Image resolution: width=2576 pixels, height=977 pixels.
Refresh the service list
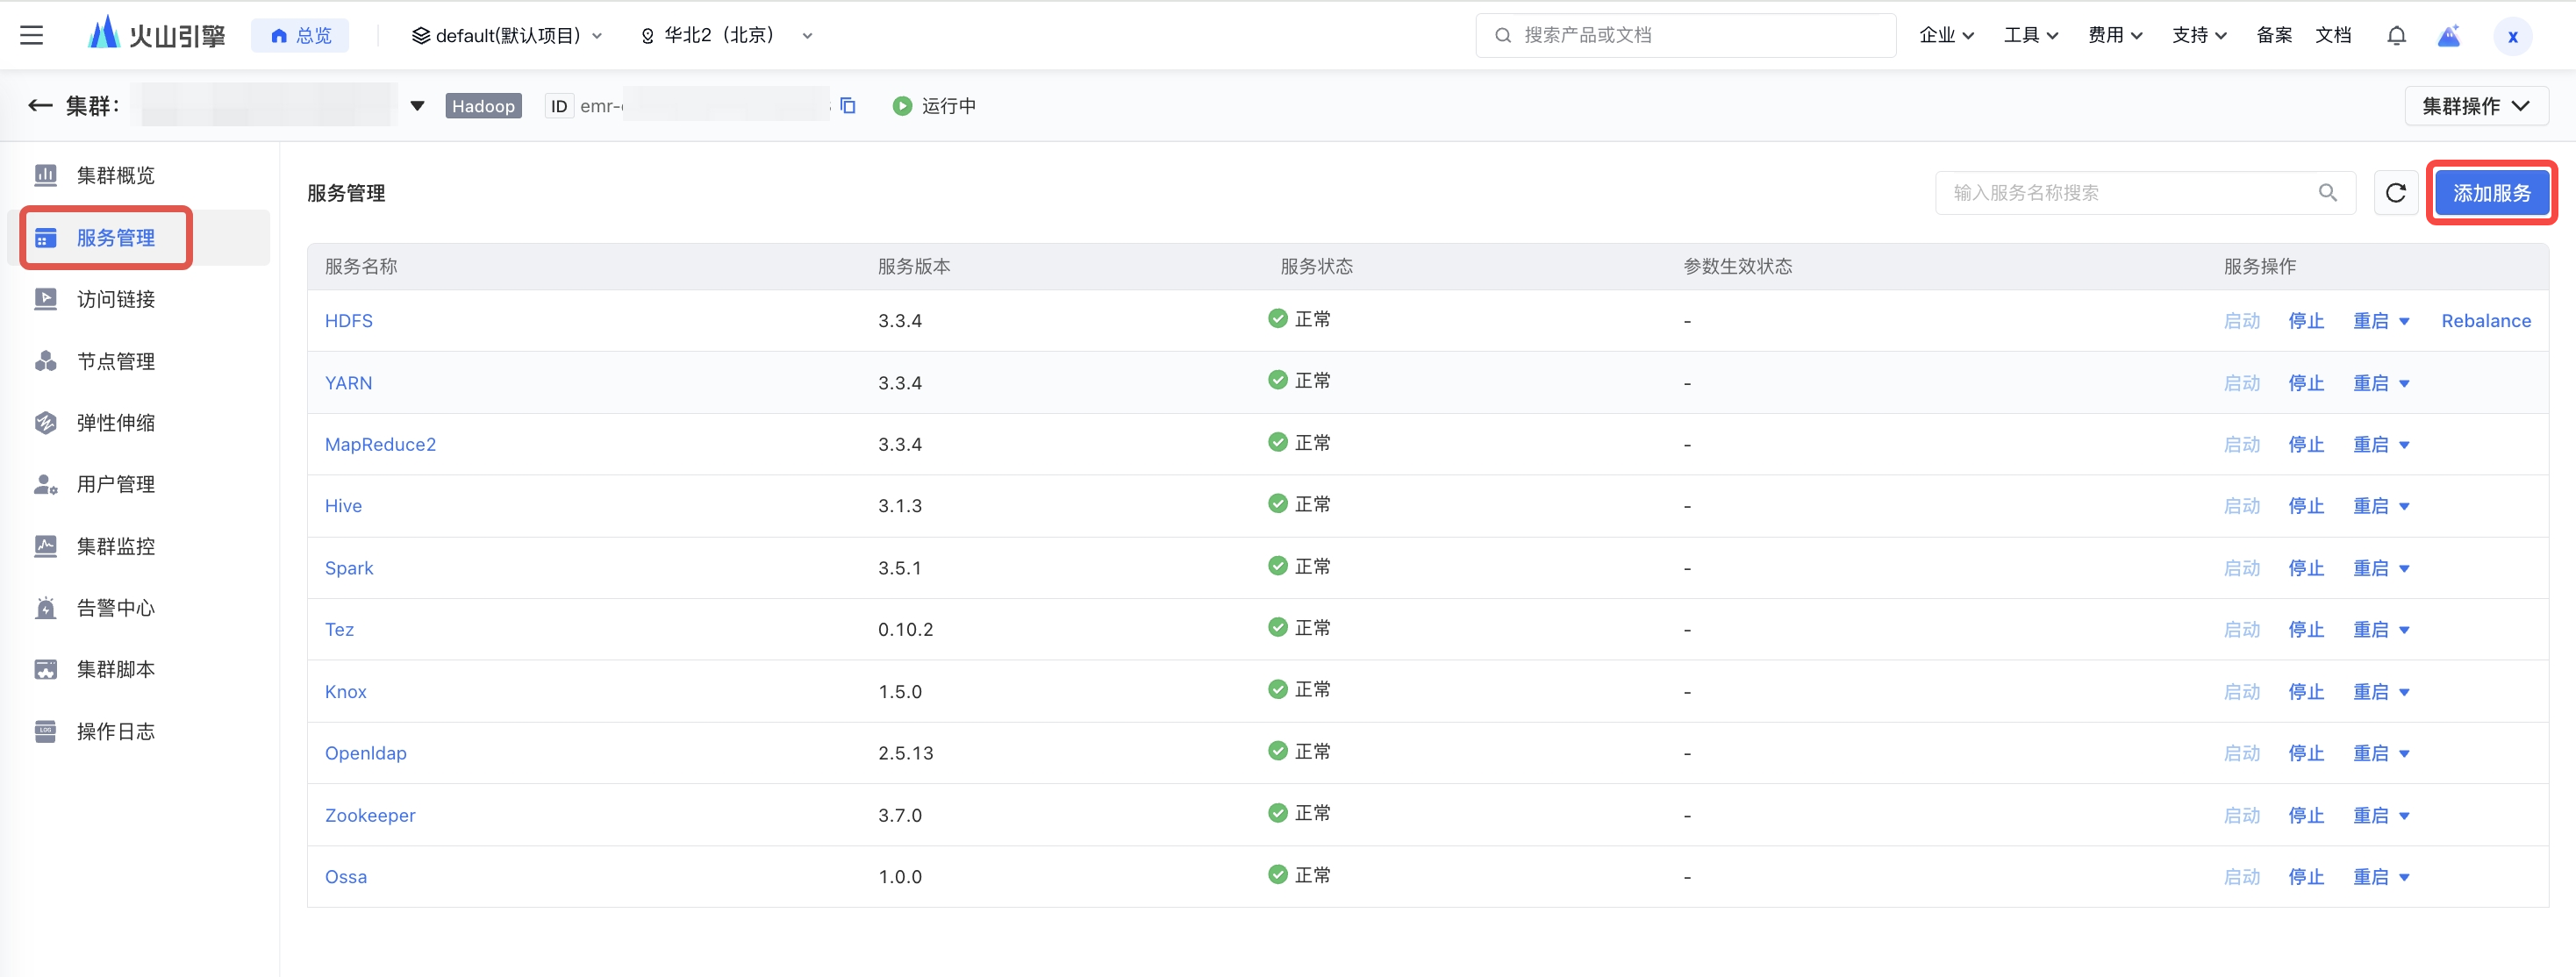[x=2396, y=193]
